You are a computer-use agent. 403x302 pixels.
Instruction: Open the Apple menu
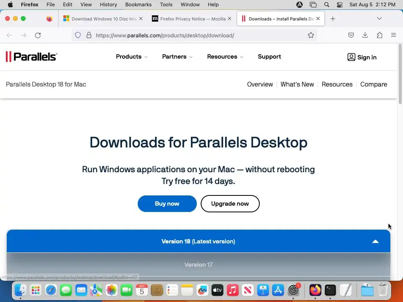click(10, 5)
